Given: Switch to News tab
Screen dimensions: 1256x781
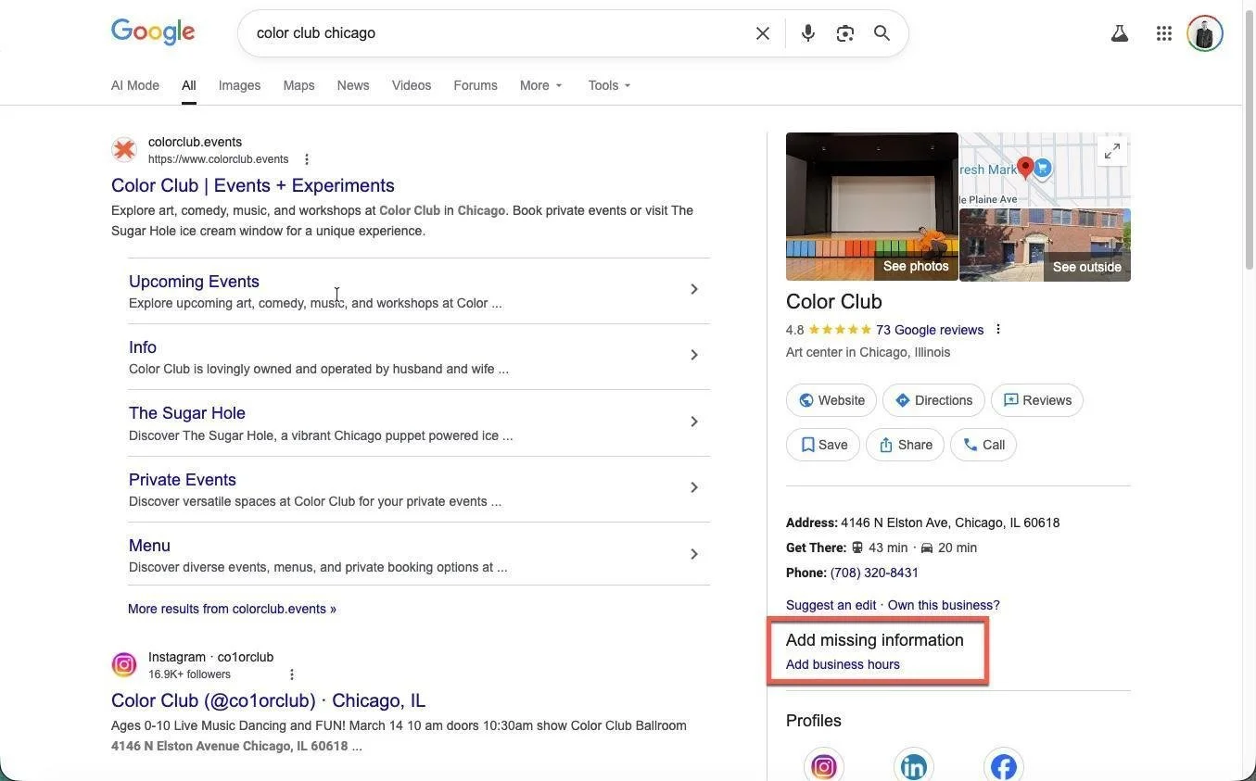Looking at the screenshot, I should point(353,85).
